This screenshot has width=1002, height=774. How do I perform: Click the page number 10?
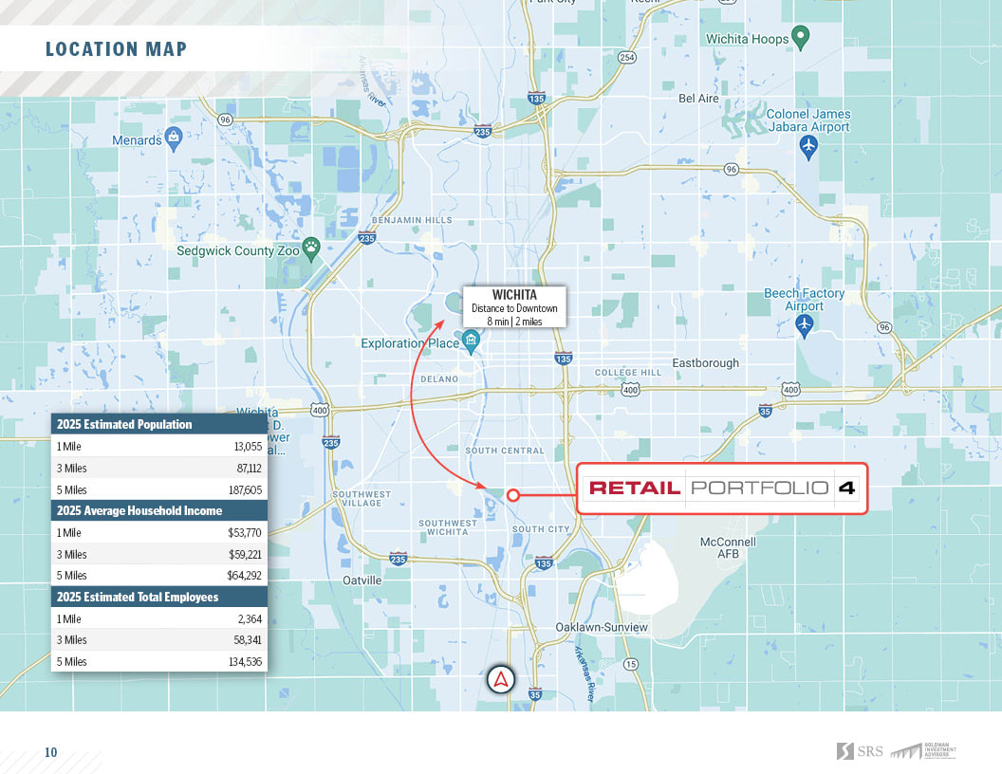click(x=50, y=752)
